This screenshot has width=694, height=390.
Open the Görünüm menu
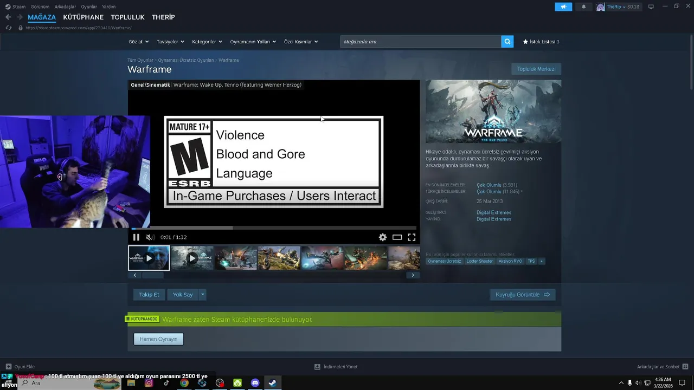pyautogui.click(x=40, y=6)
